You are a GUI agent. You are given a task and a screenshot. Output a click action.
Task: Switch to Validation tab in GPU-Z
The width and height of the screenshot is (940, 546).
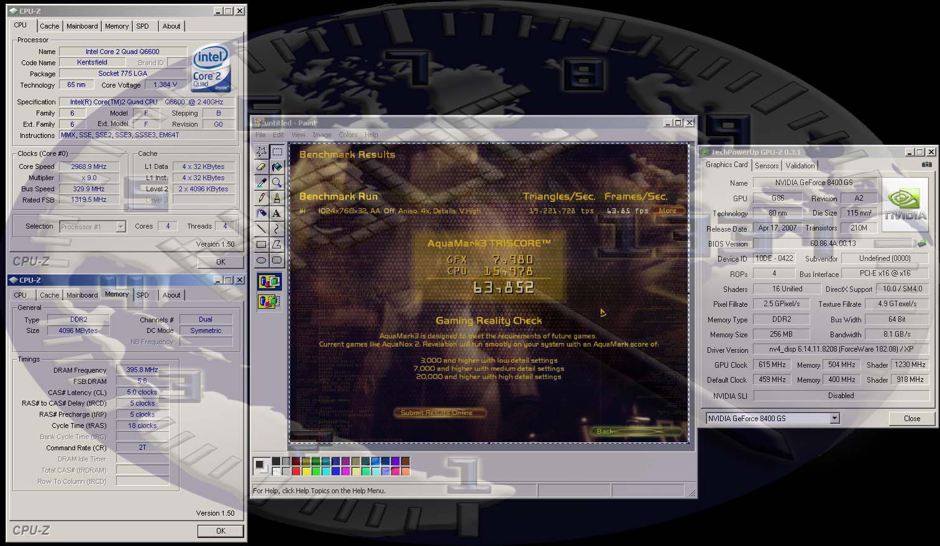tap(800, 166)
